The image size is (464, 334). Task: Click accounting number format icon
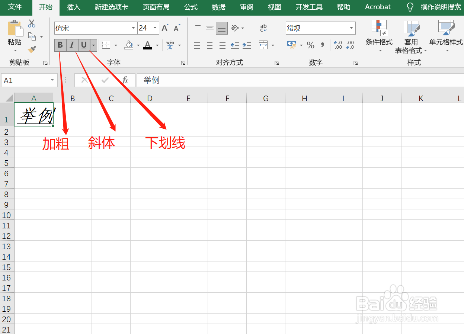pos(292,45)
